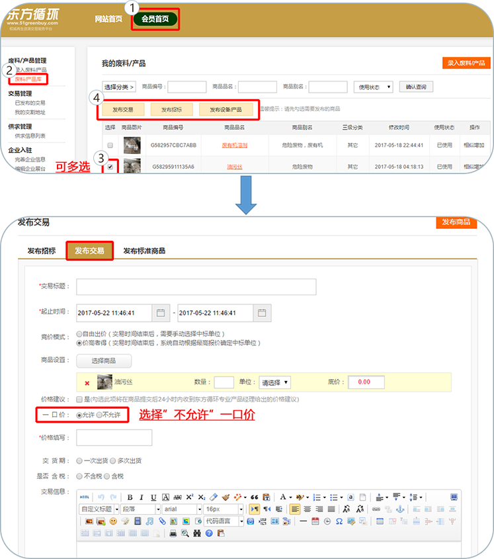Open the font color picker in editor
Image resolution: width=494 pixels, height=559 pixels.
284,497
